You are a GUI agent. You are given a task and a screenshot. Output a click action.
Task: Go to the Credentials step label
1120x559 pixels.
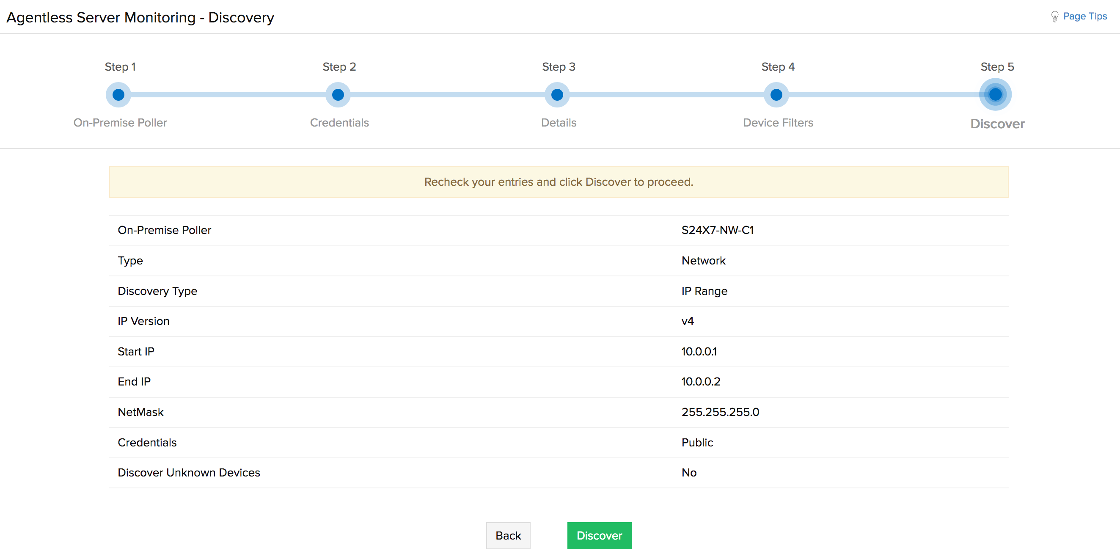click(x=339, y=123)
